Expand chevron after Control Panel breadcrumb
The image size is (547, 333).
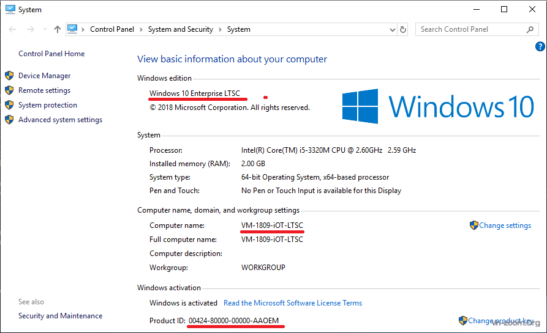141,29
